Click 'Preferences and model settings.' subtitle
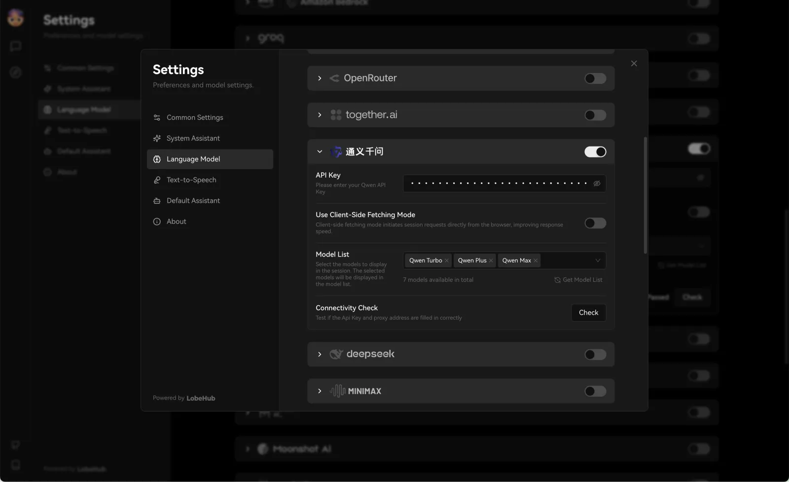The width and height of the screenshot is (789, 482). pyautogui.click(x=203, y=85)
